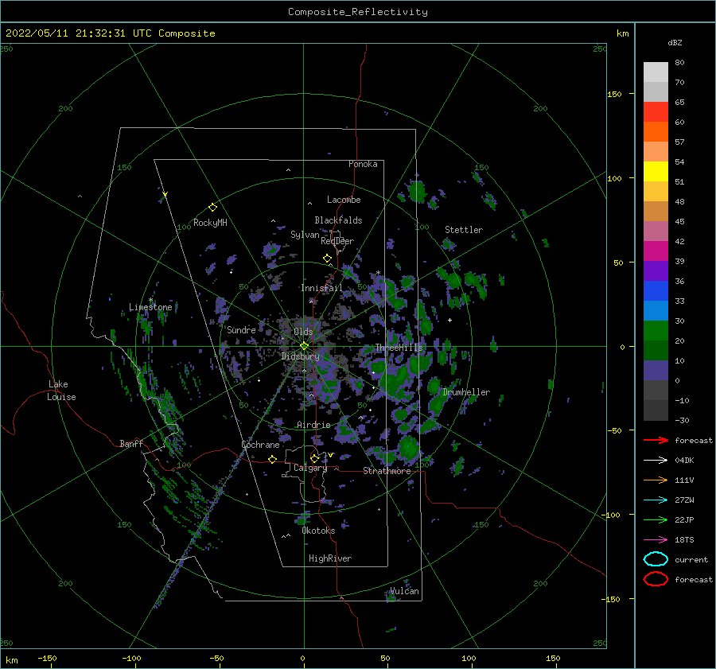Click the yellow diamond marker beside RockyMH
This screenshot has width=716, height=669.
212,208
